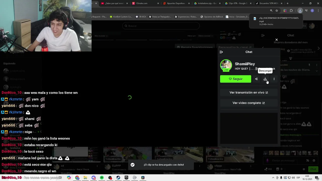The width and height of the screenshot is (322, 181).
Task: Click the Buscar search field
Action: 161,26
